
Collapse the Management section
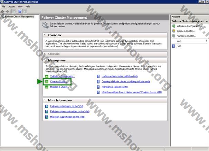pos(45,60)
